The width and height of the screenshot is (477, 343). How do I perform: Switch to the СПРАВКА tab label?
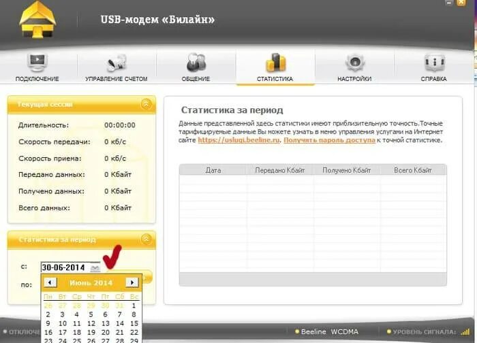(x=434, y=79)
